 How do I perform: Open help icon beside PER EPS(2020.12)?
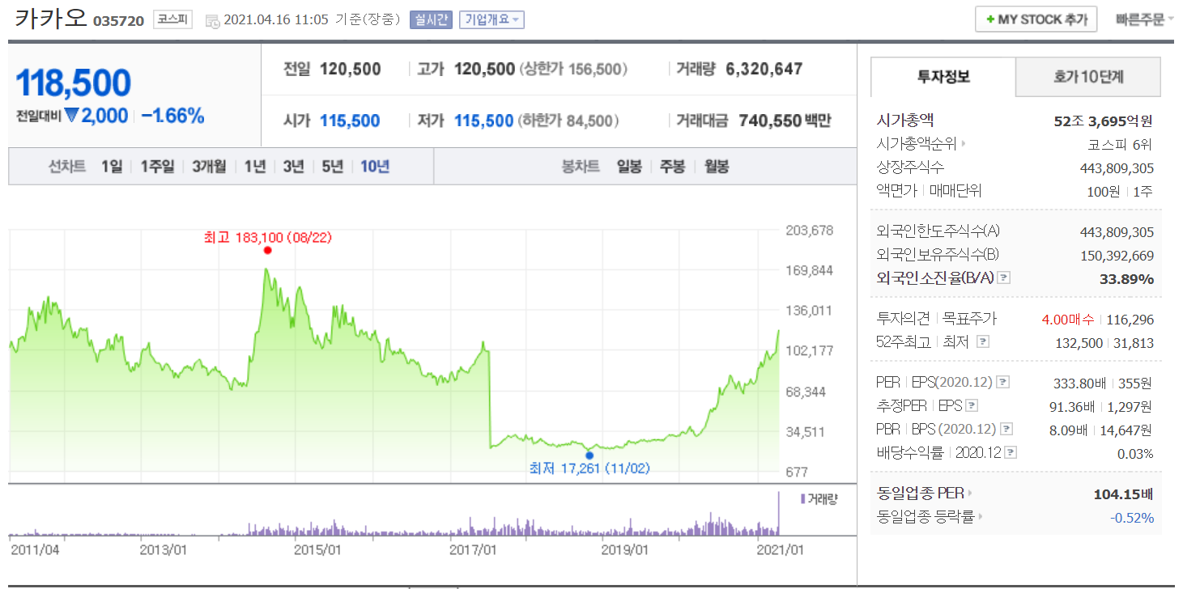coord(1002,382)
